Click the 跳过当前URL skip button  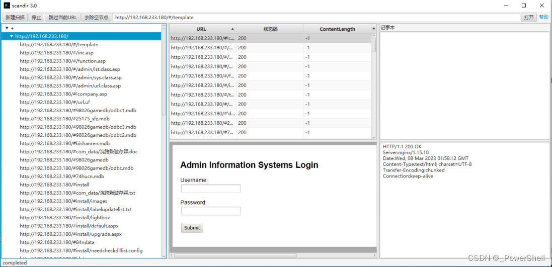[x=63, y=17]
